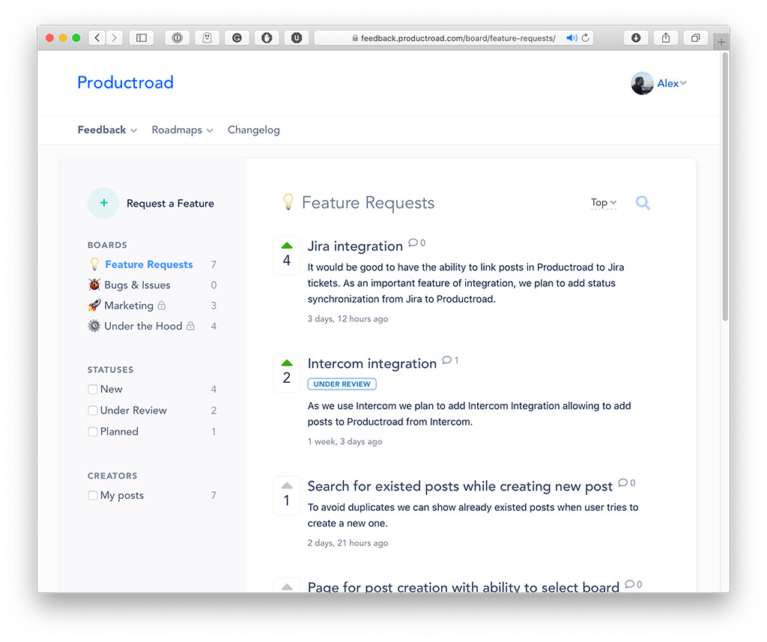Tick the Planned status checkbox
This screenshot has width=767, height=642.
(x=93, y=431)
